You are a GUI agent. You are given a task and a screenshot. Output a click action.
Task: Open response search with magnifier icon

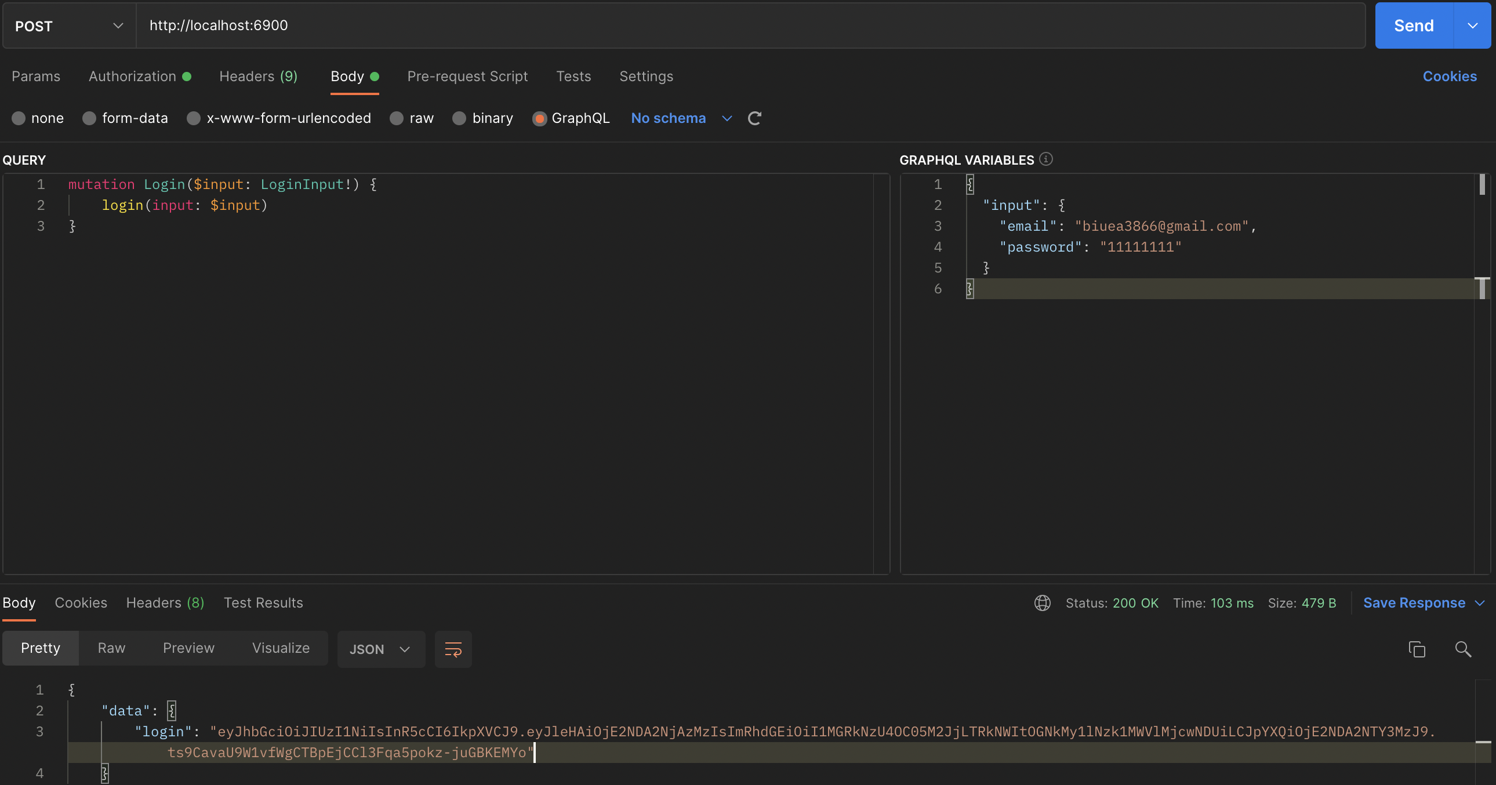click(x=1462, y=649)
